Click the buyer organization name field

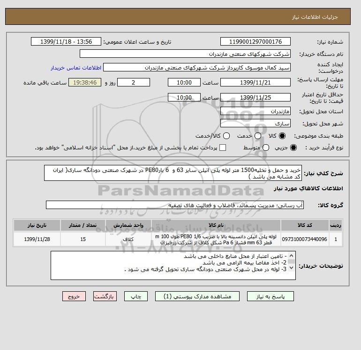click(x=185, y=54)
